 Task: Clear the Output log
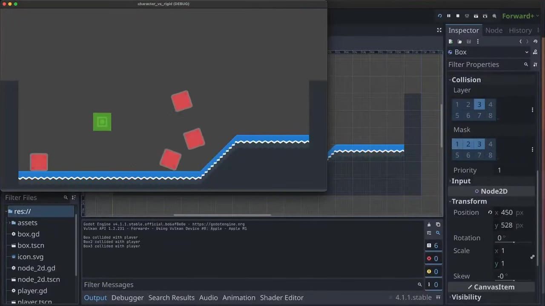pos(429,224)
